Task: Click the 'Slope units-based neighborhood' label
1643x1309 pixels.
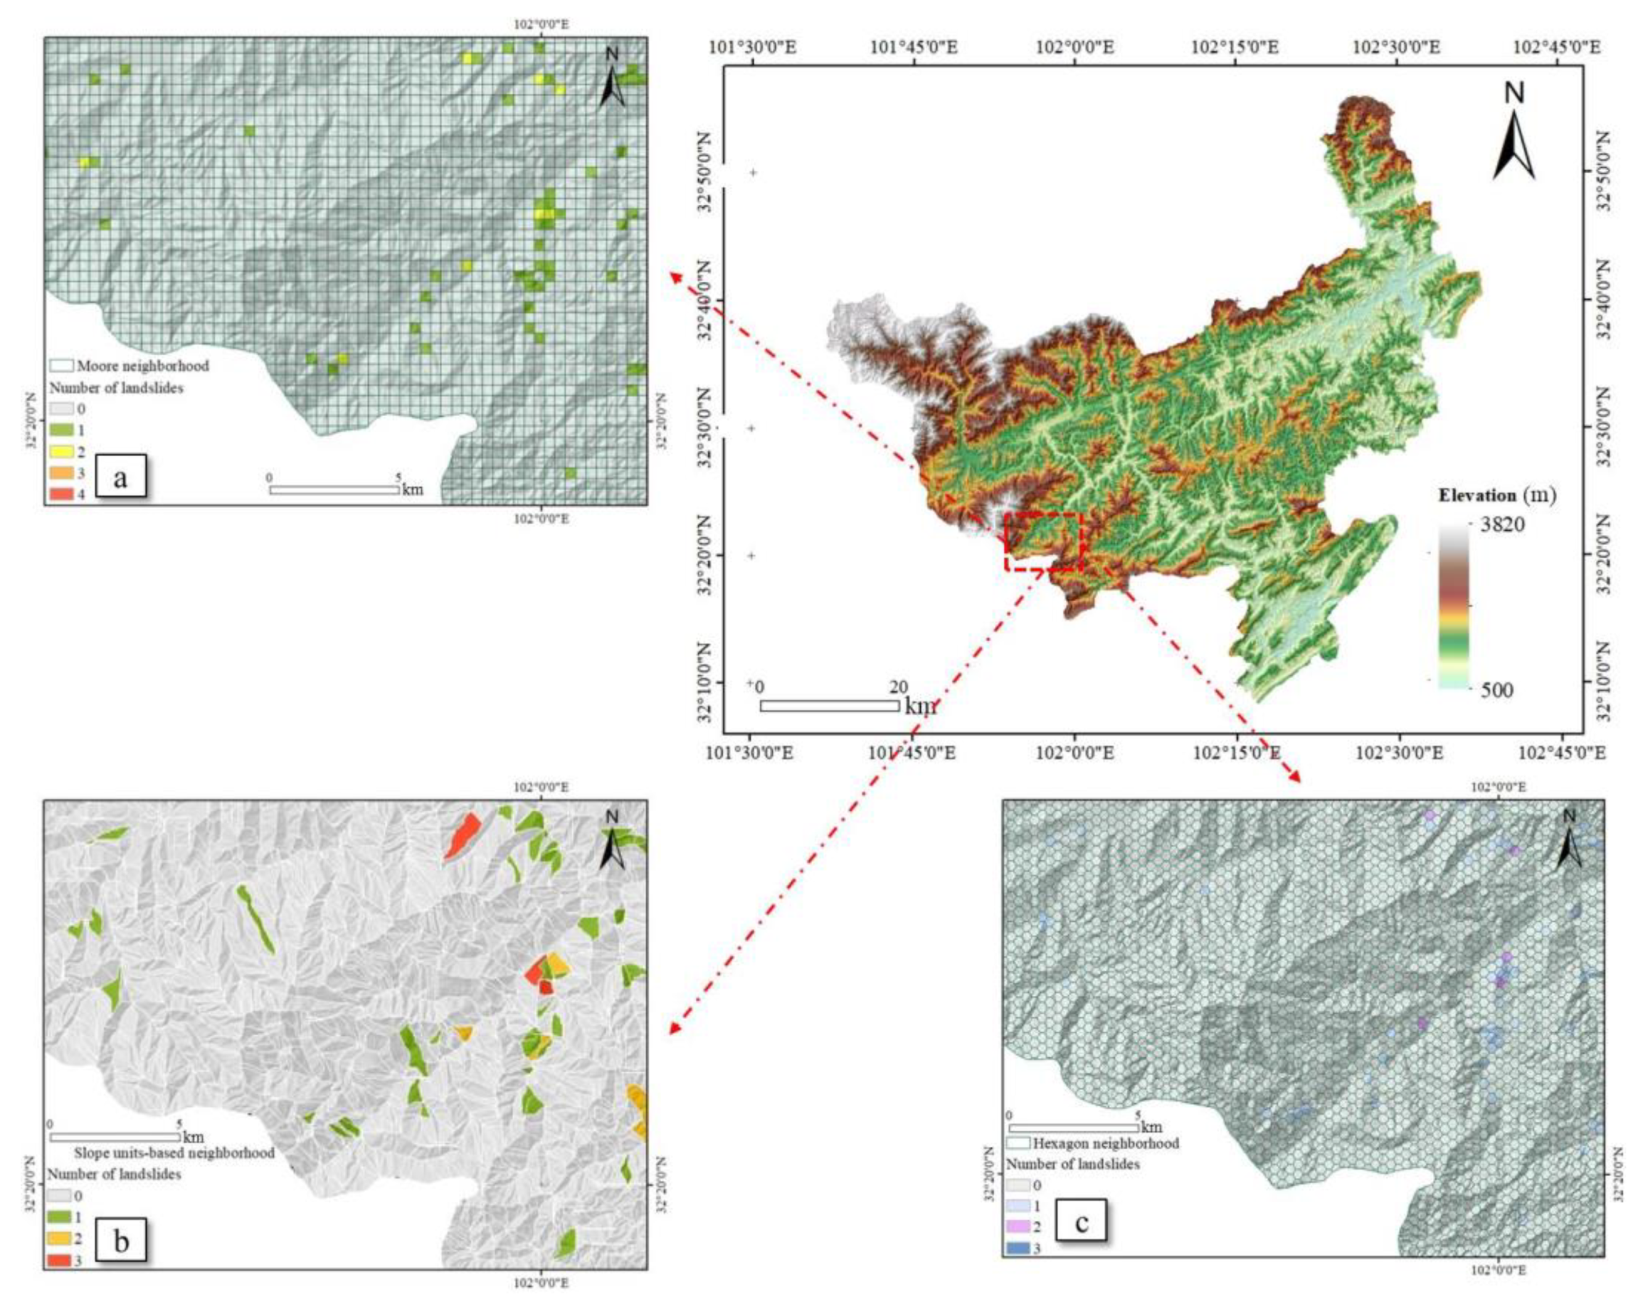Action: coord(174,1153)
